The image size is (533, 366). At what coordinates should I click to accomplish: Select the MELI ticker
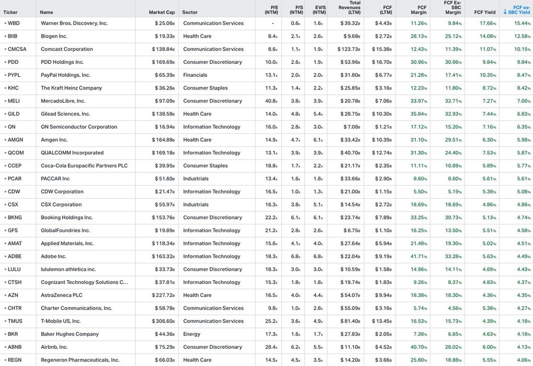coord(14,101)
